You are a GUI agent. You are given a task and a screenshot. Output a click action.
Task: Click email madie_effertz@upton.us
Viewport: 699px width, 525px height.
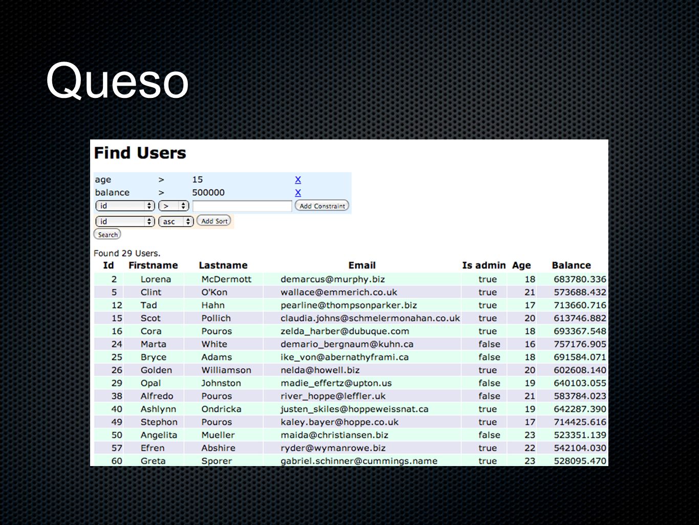336,383
